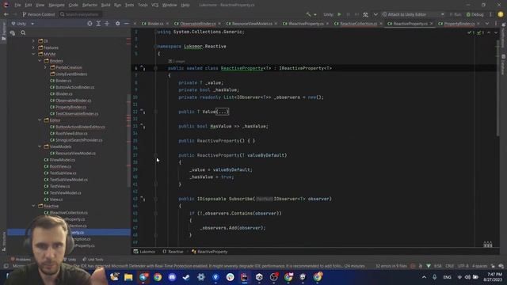507x285 pixels.
Task: Expand the PrefabCreation folder
Action: click(46, 67)
